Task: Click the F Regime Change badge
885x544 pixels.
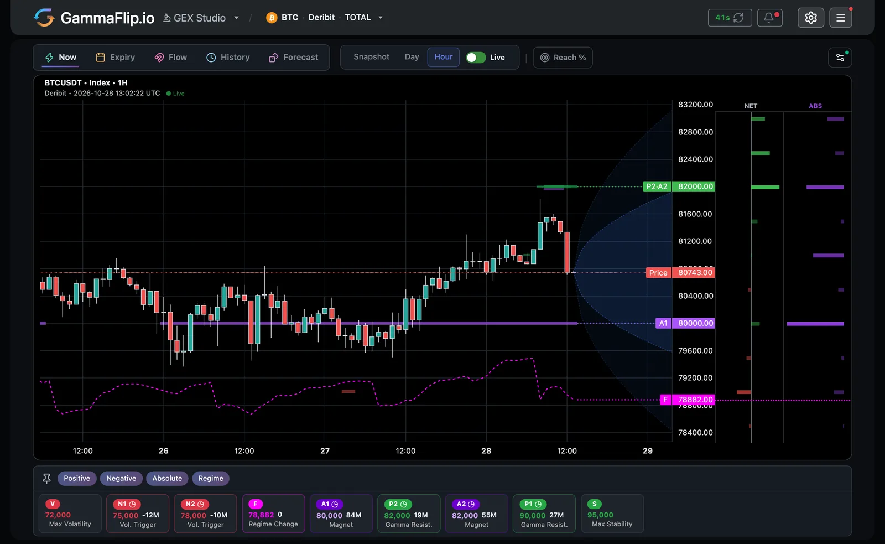Action: pyautogui.click(x=256, y=504)
